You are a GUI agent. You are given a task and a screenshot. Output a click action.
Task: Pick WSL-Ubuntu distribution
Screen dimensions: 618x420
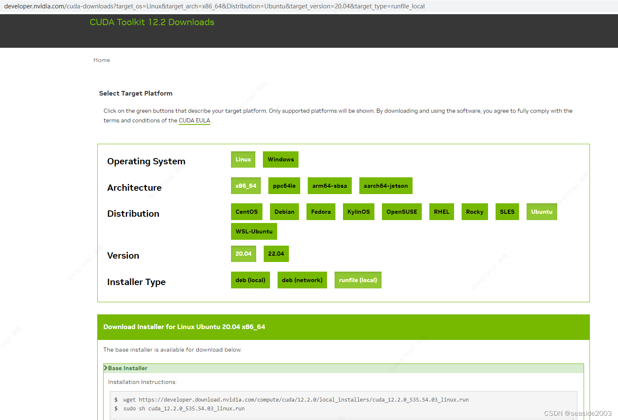[x=254, y=231]
